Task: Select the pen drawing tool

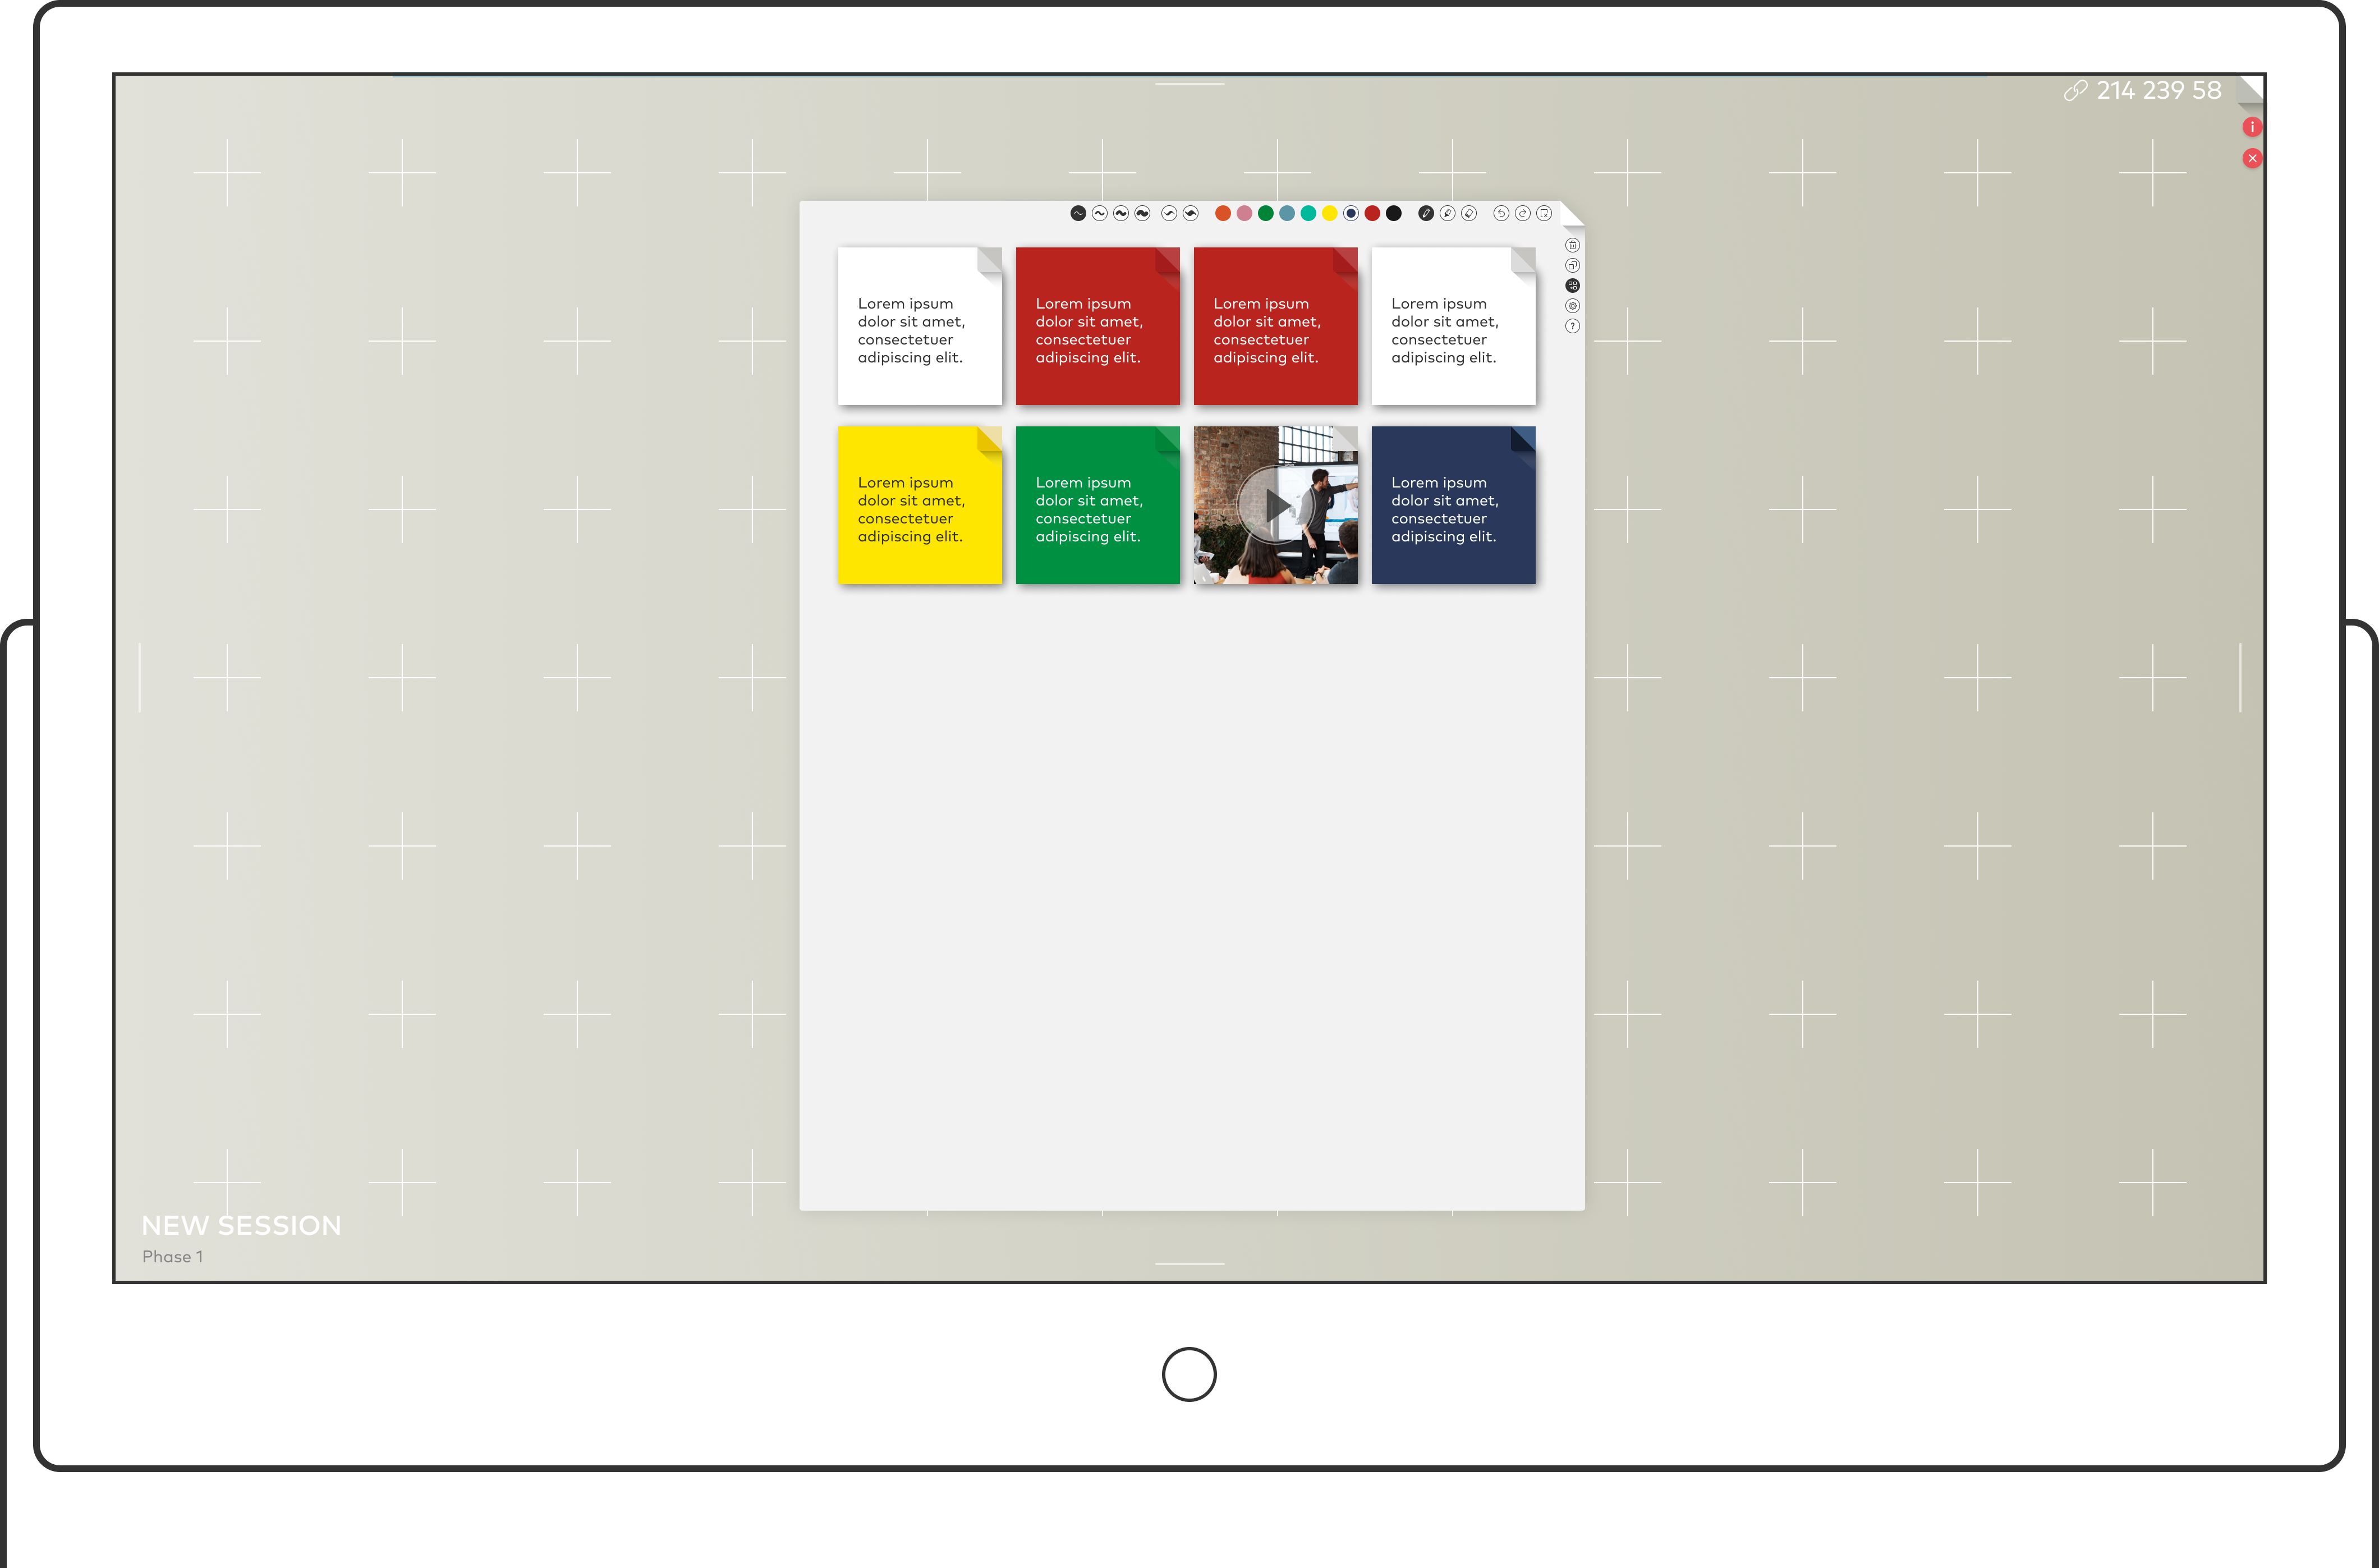Action: point(1426,213)
